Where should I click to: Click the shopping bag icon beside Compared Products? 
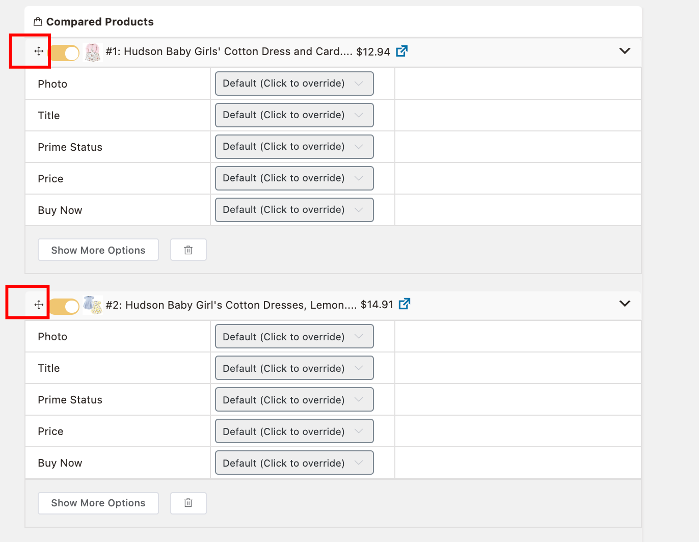coord(38,22)
